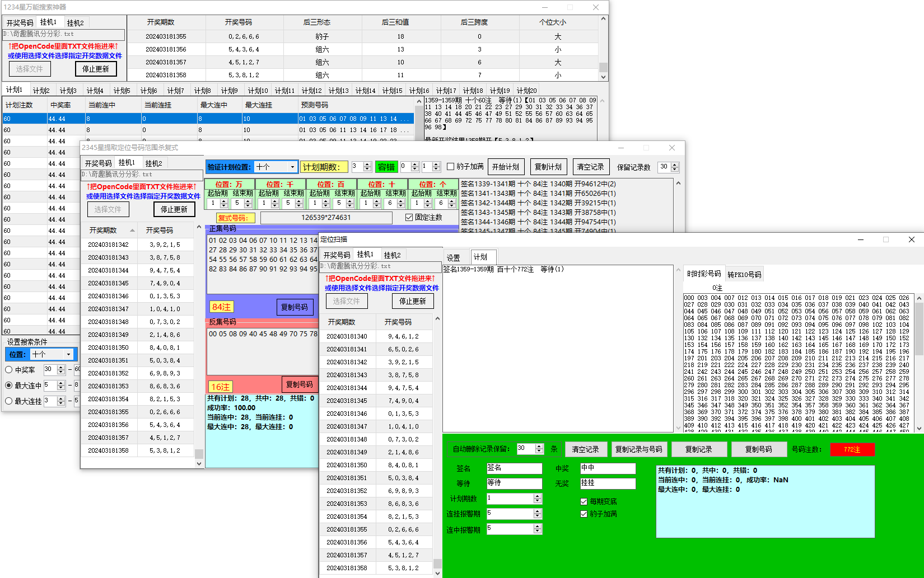Click the green 容错 button
This screenshot has width=924, height=578.
(386, 167)
